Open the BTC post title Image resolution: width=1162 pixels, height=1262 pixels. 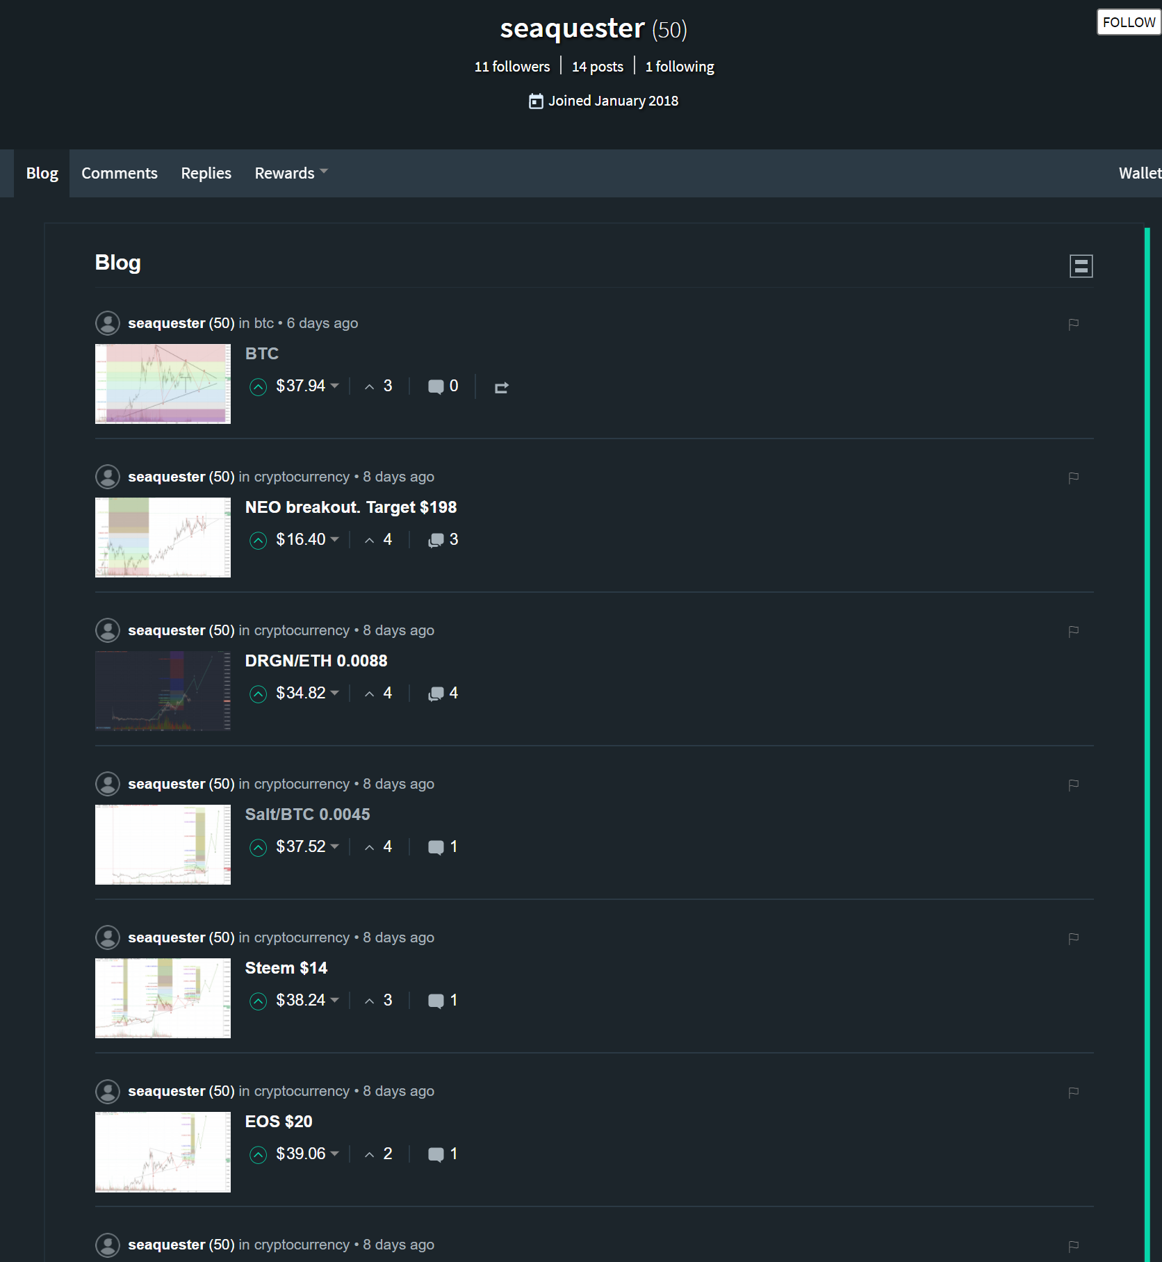tap(262, 354)
